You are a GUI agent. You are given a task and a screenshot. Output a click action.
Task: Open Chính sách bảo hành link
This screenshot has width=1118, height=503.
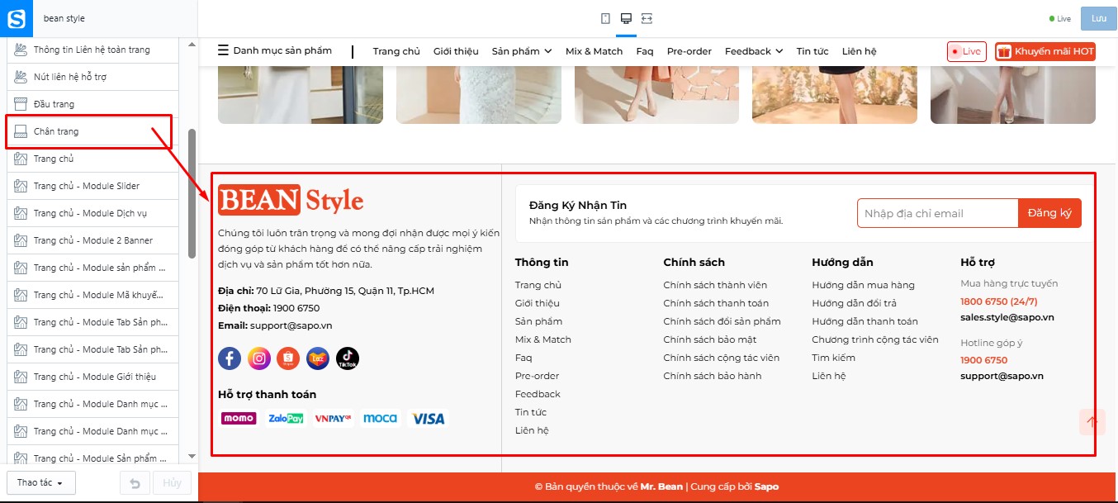tap(713, 376)
